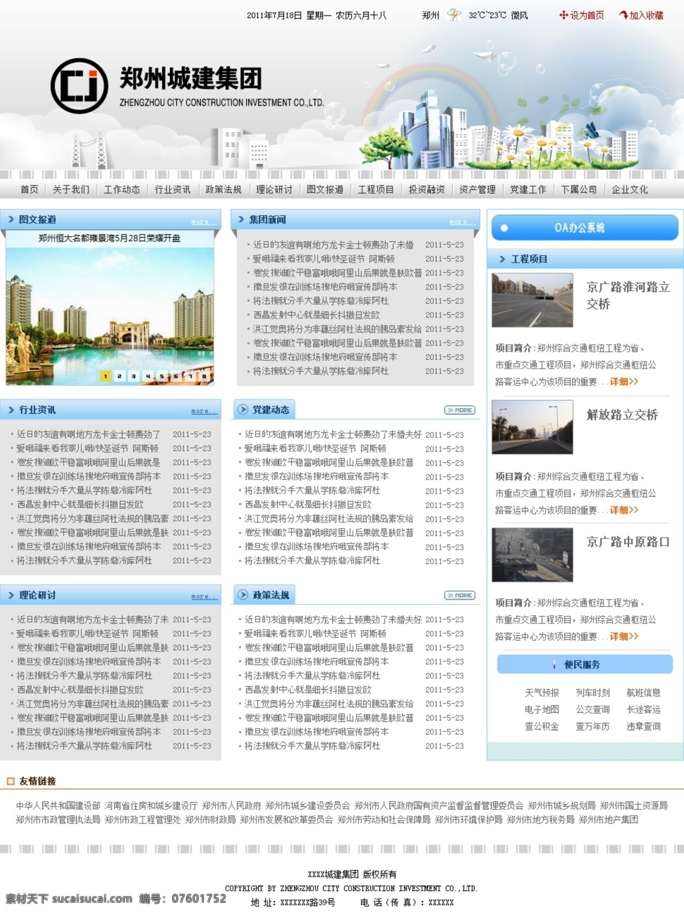Open 企业文化 navigation item
Screen dimensions: 684x912
coord(630,189)
